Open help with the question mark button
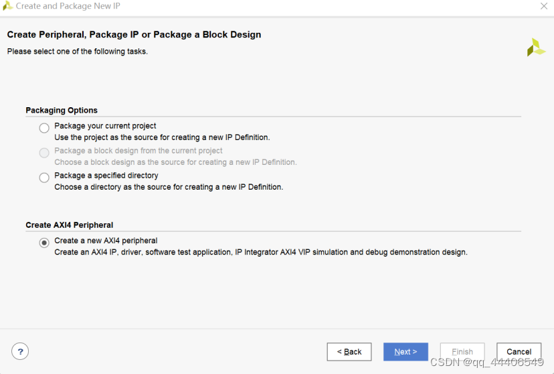Viewport: 554px width, 374px height. 20,351
